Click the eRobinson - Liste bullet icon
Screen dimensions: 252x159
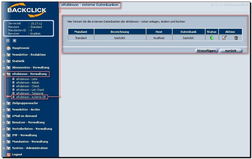point(13,79)
